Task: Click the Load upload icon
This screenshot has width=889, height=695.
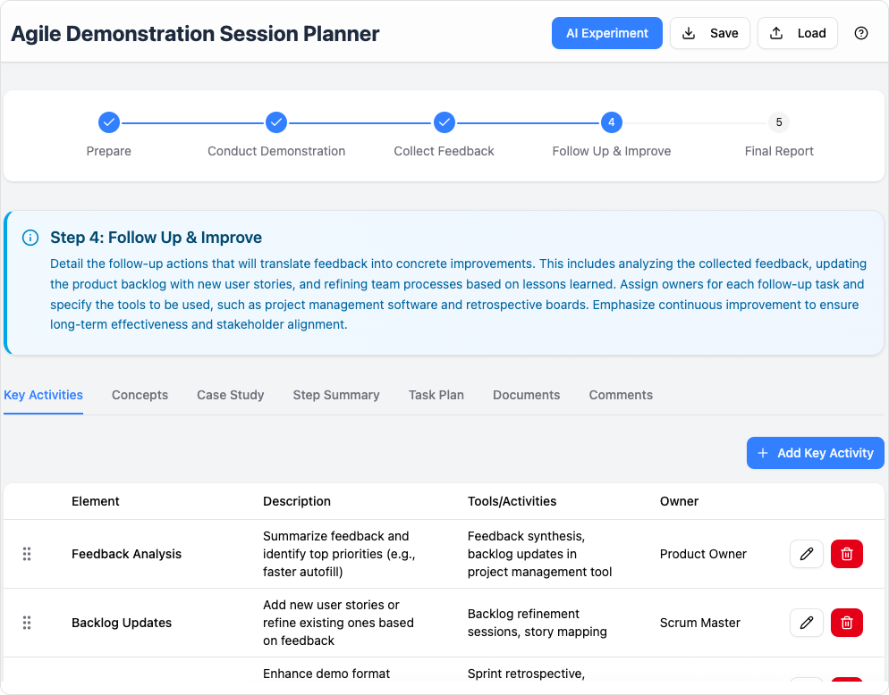Action: (776, 33)
